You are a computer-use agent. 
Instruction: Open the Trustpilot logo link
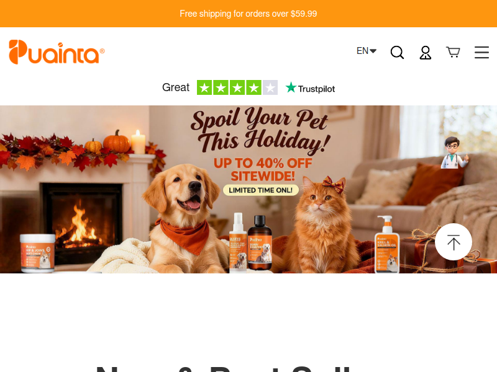tap(310, 88)
